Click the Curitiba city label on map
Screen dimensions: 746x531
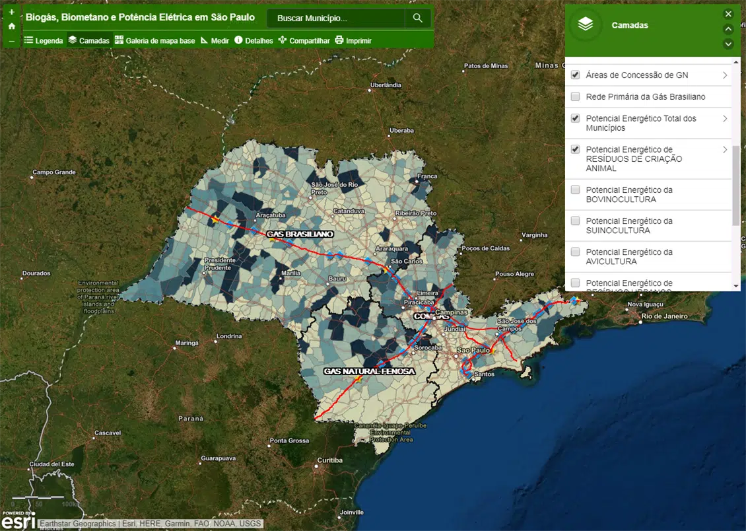pos(329,460)
